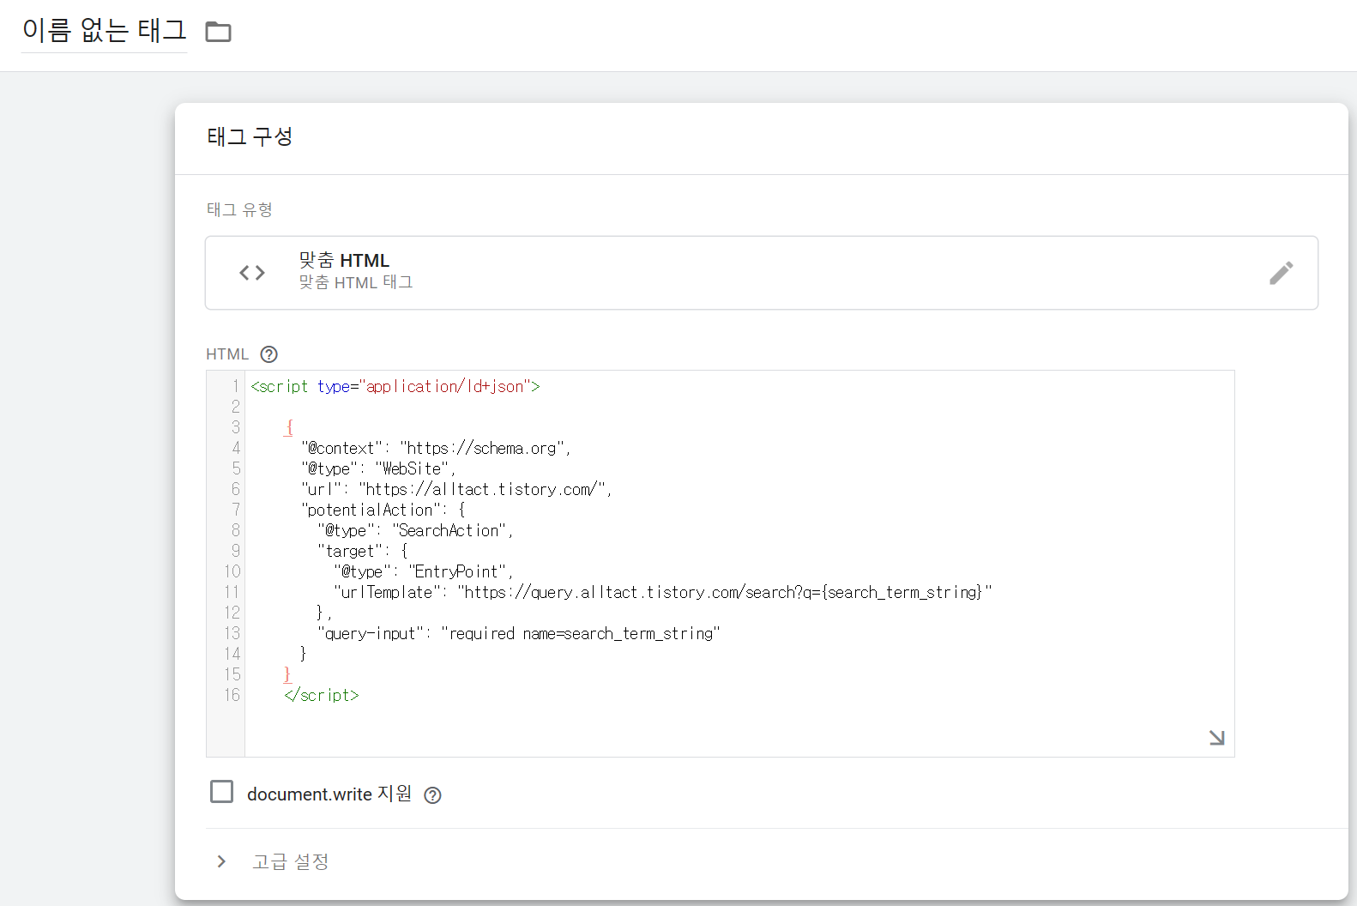
Task: Click the 고급 설정 label
Action: 290,861
